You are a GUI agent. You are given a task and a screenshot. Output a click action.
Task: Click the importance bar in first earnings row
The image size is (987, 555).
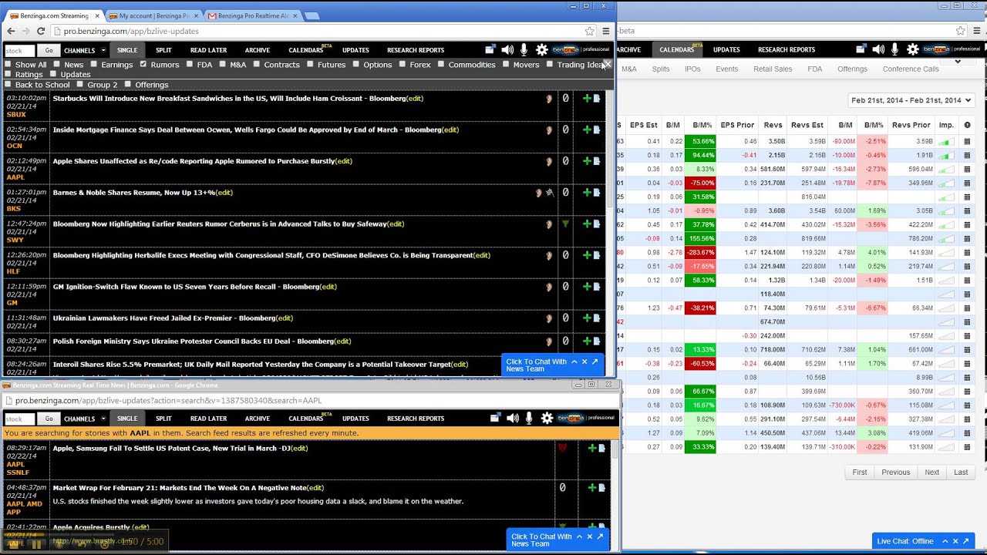(946, 142)
